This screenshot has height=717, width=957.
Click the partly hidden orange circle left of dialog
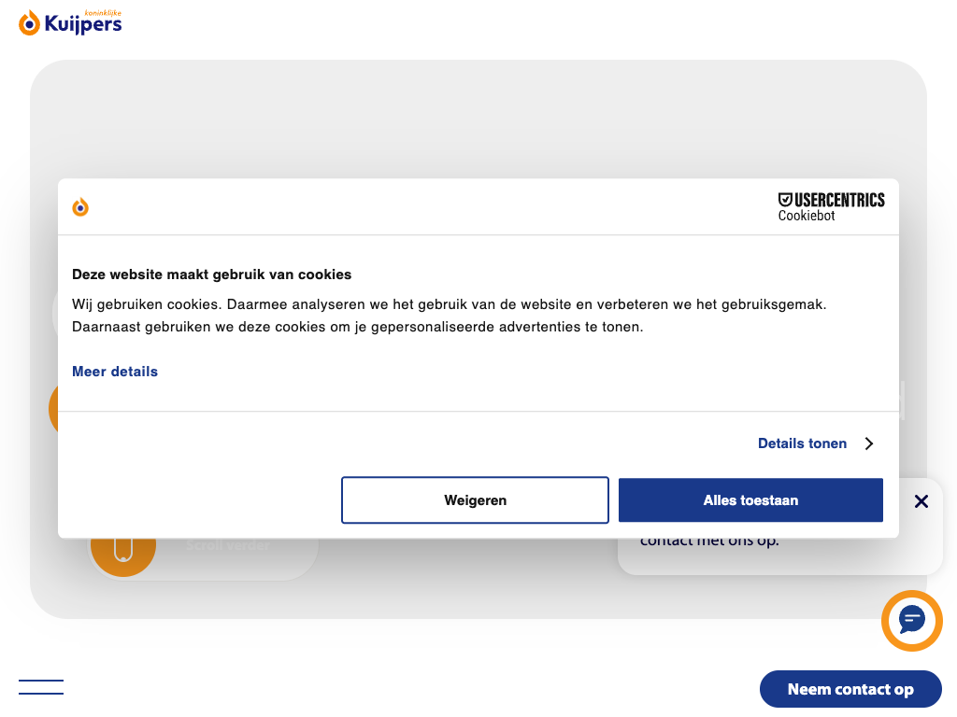click(x=53, y=409)
